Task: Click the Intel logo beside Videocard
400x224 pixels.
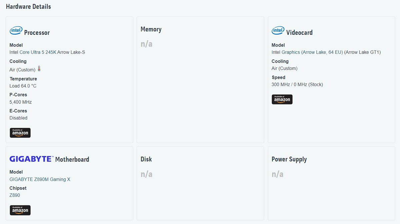Action: pyautogui.click(x=278, y=31)
